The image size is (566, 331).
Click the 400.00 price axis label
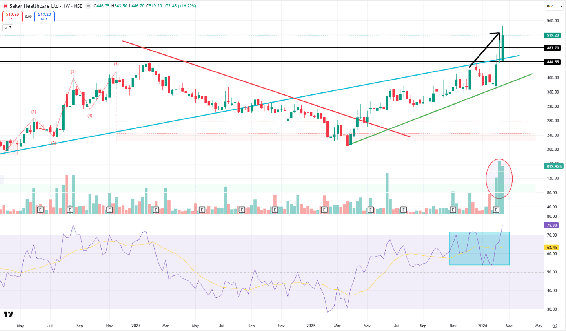click(x=553, y=78)
